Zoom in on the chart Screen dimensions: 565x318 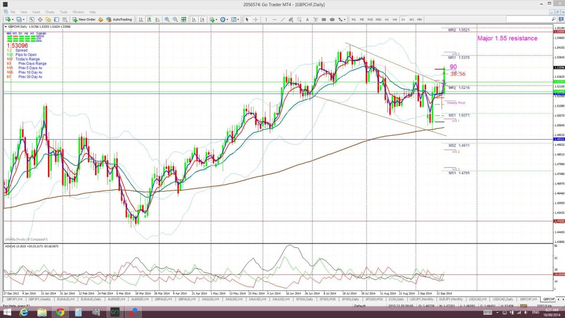(x=167, y=19)
